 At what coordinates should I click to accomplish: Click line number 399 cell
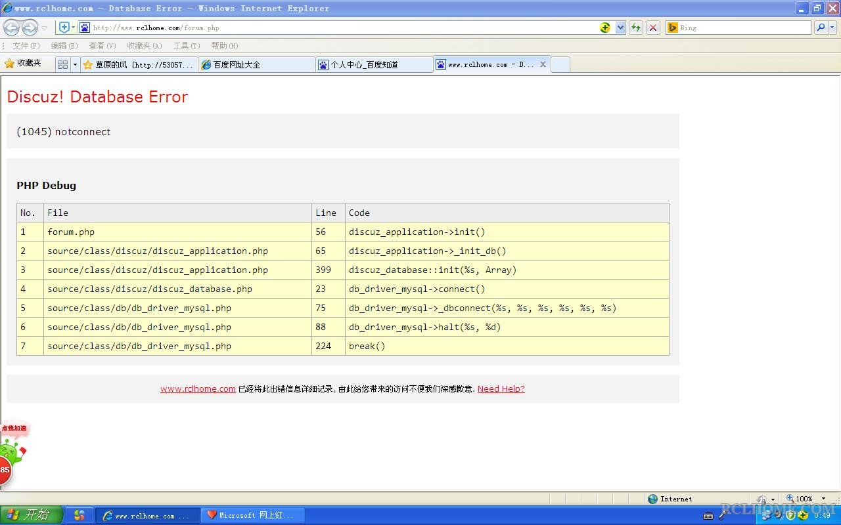pos(329,270)
